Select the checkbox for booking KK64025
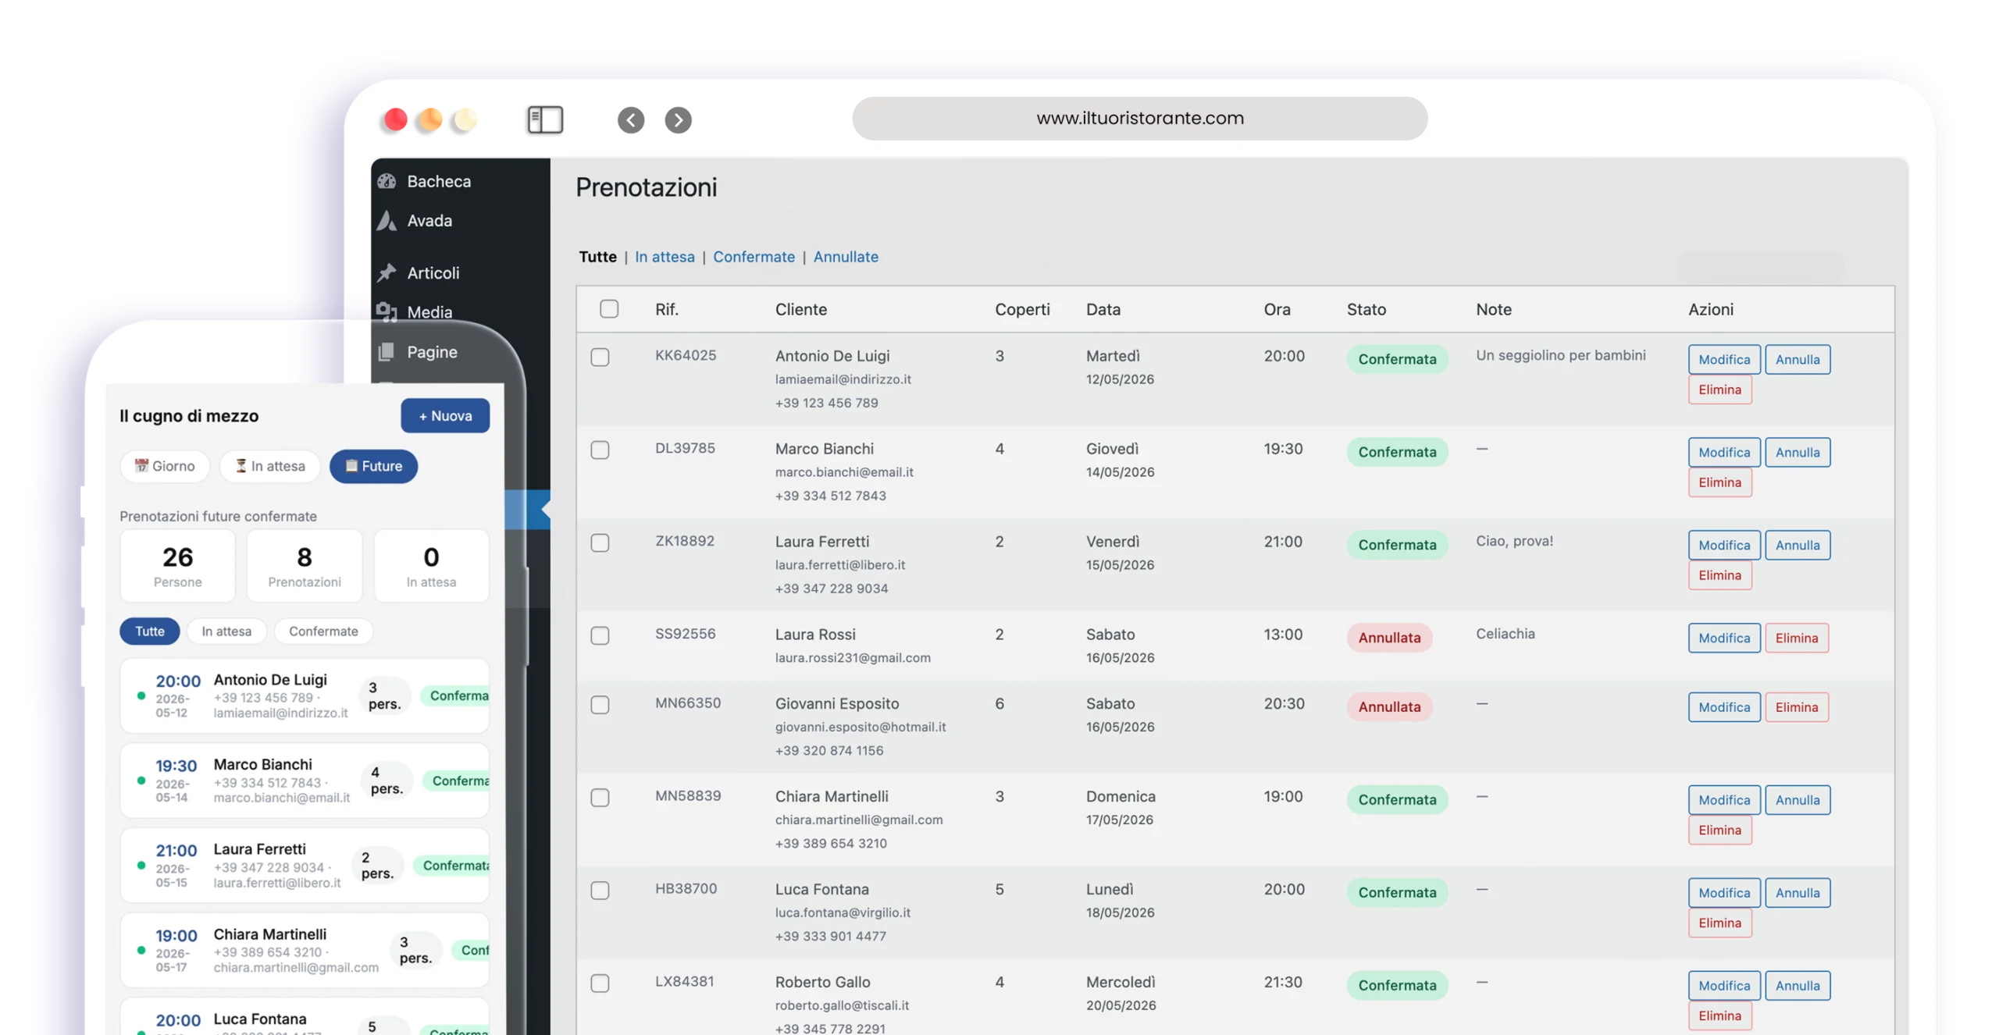 pos(600,357)
